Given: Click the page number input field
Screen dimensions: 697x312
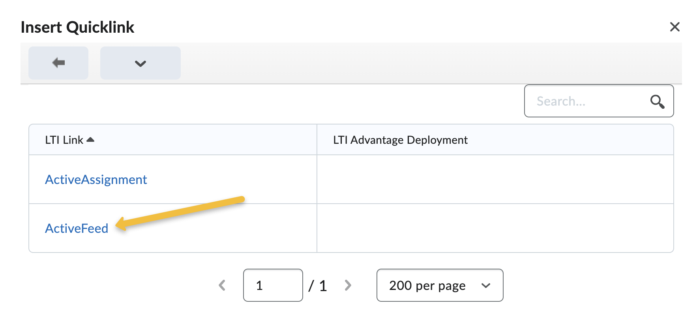Looking at the screenshot, I should (273, 285).
